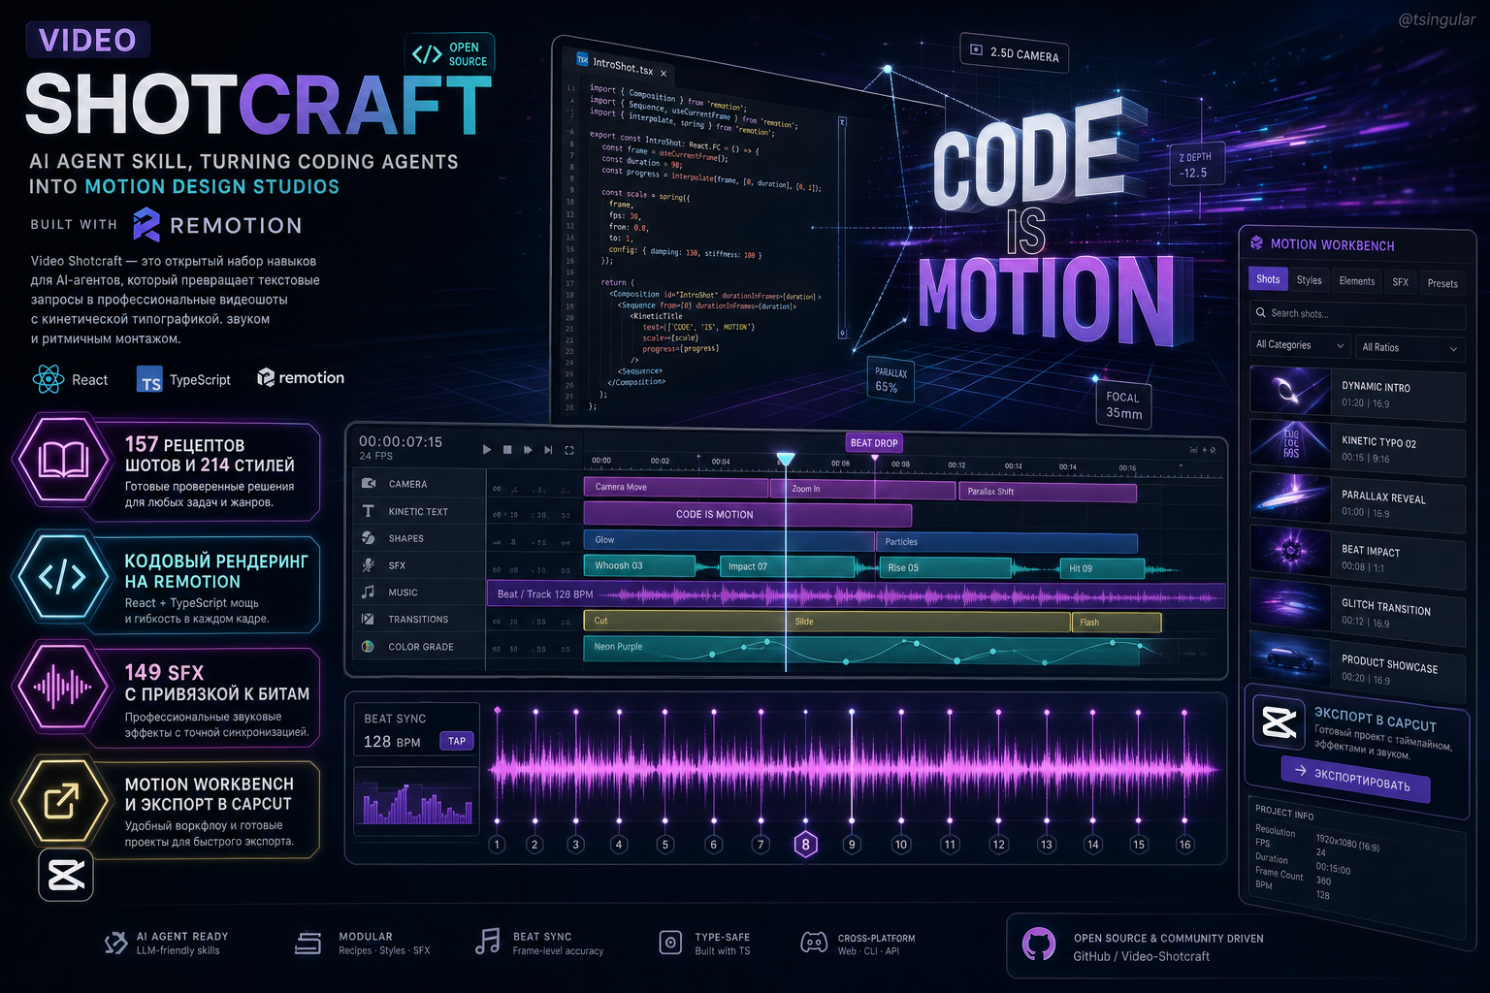Click the React logo icon

49,379
